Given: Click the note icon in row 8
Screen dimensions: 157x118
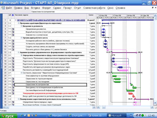Looking at the screenshot, I should tap(13, 40).
